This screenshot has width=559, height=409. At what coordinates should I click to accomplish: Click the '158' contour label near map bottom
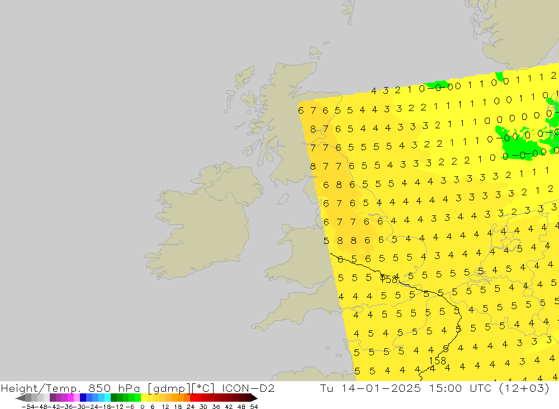(438, 360)
